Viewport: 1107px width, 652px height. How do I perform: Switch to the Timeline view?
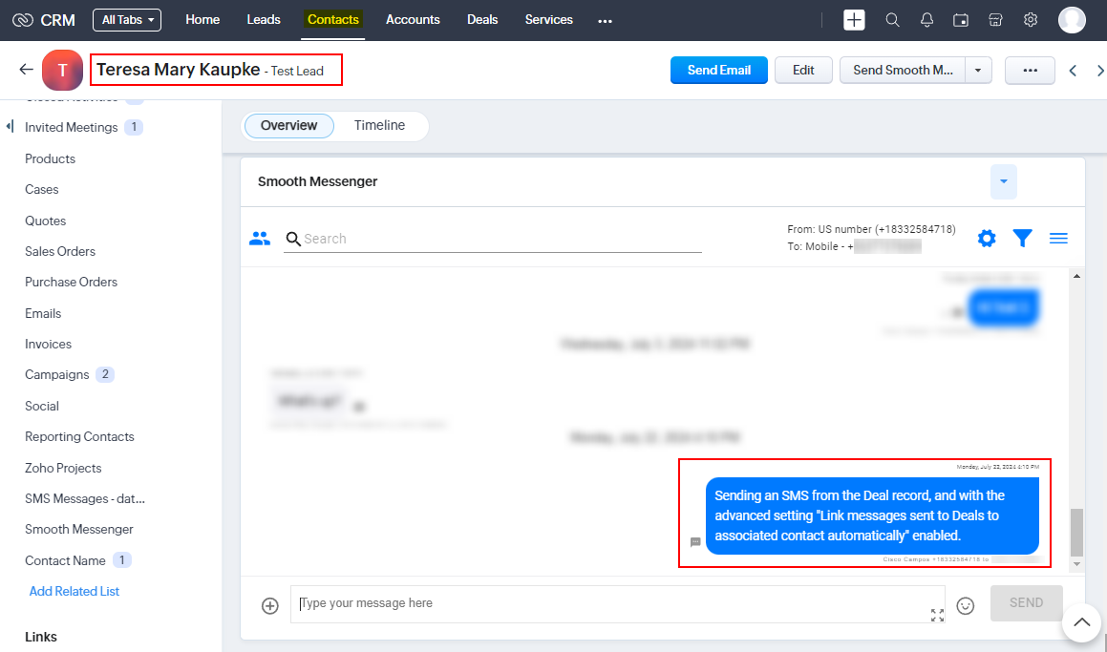(380, 126)
